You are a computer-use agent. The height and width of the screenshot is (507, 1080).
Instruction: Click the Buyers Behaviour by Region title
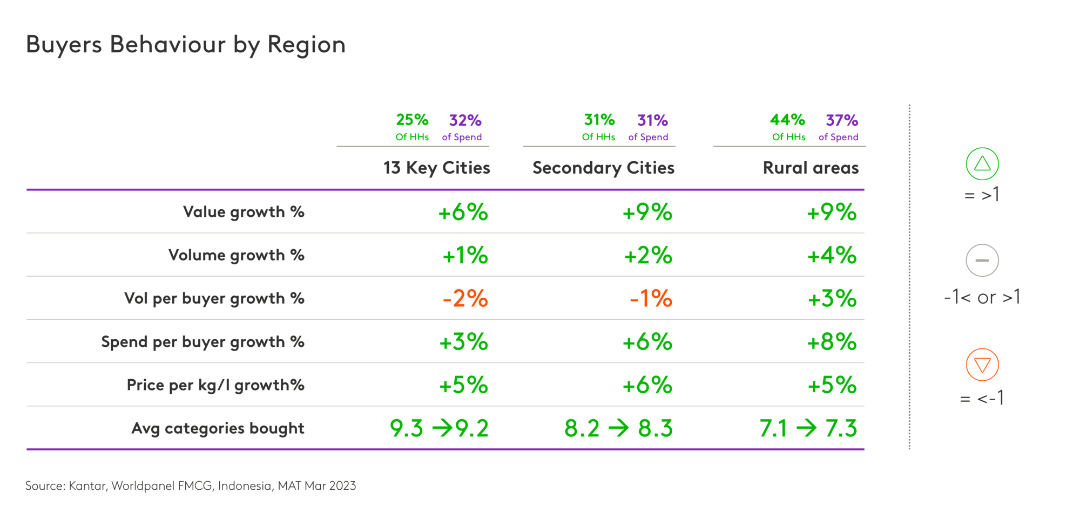[x=186, y=44]
